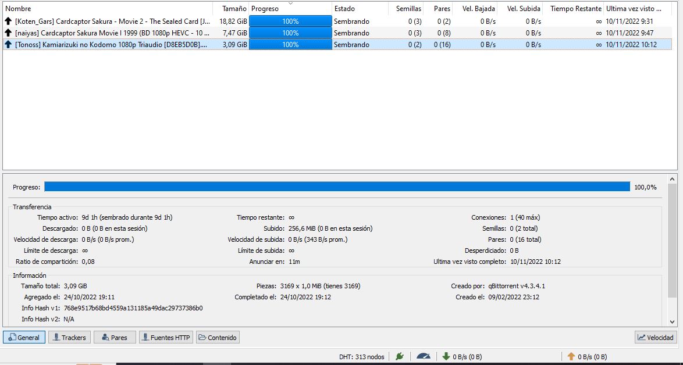This screenshot has width=683, height=365.
Task: Sort by the Pares column header
Action: click(437, 9)
